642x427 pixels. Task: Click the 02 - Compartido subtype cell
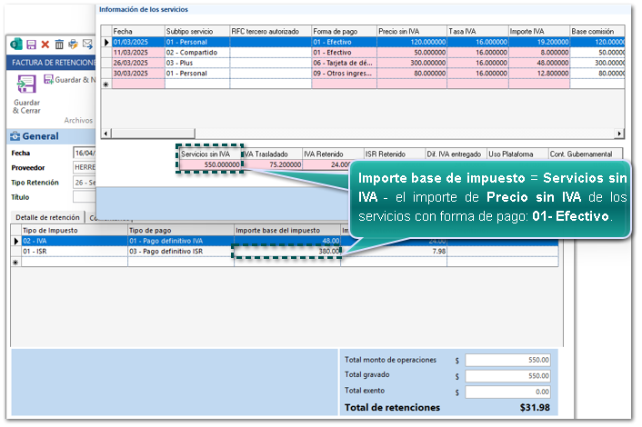(197, 53)
